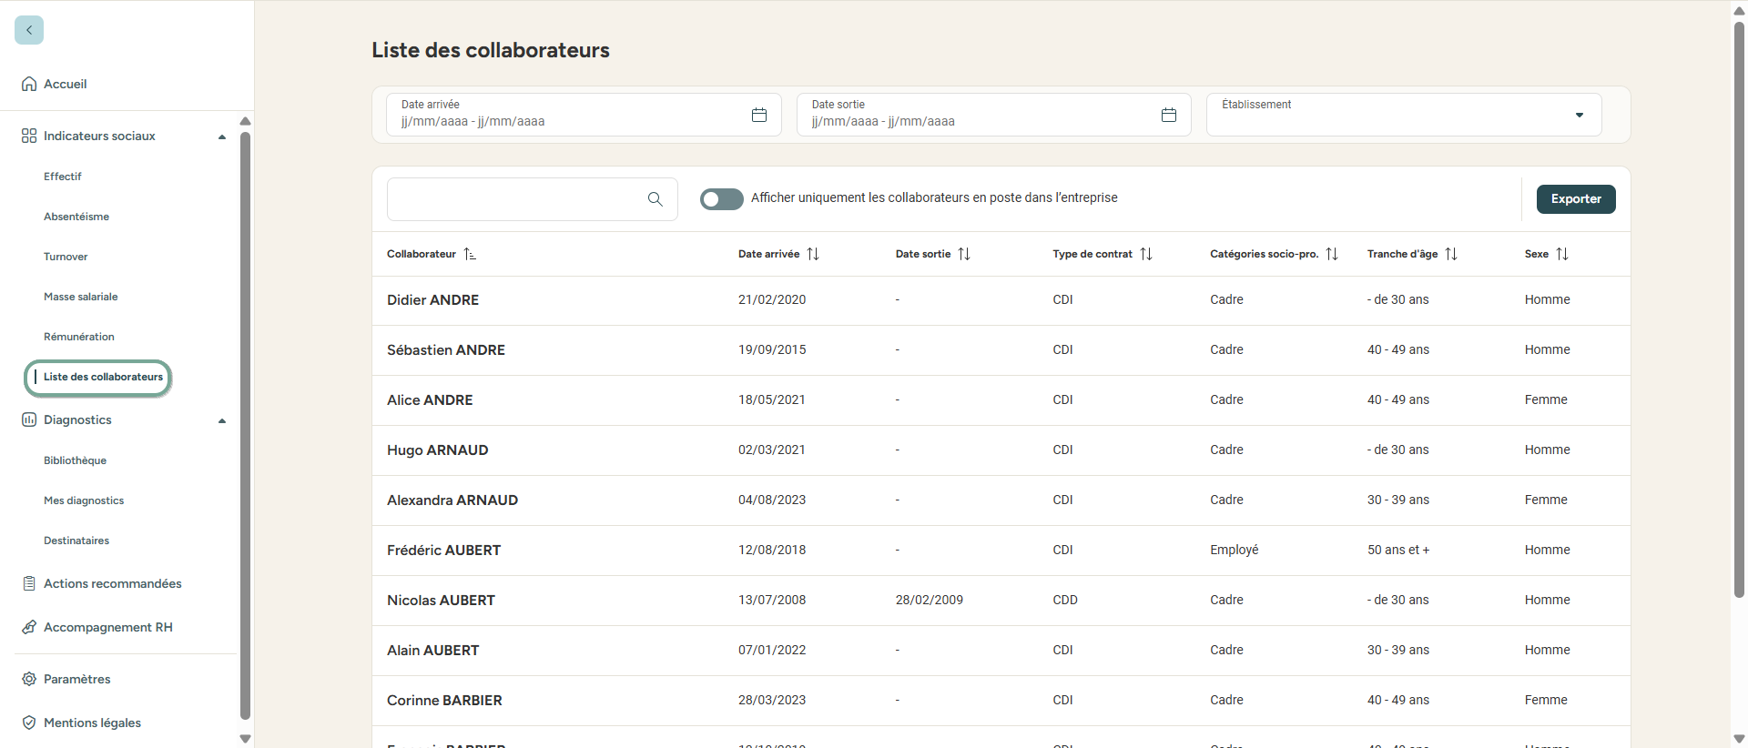The height and width of the screenshot is (748, 1748).
Task: Sort by Sexe column arrows icon
Action: (1562, 254)
